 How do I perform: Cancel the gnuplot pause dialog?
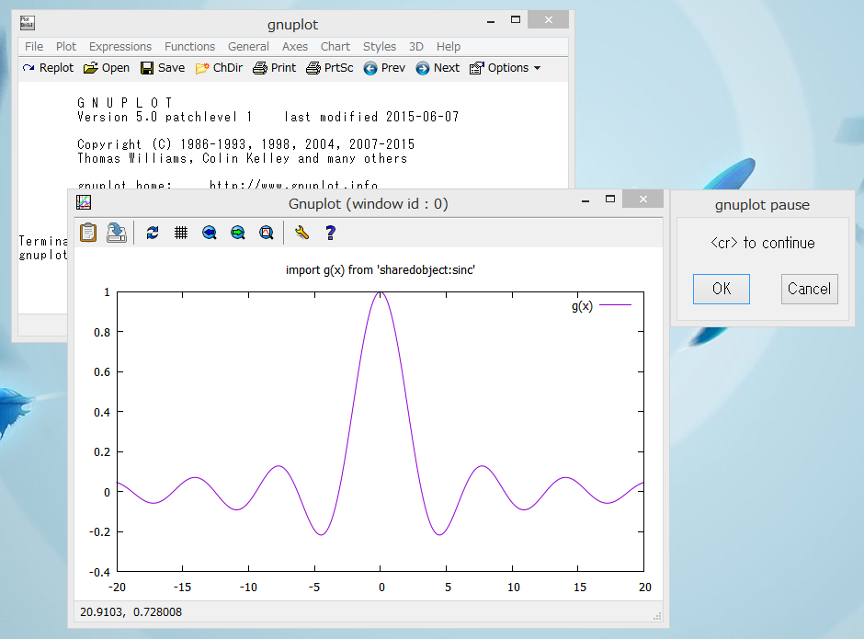(x=809, y=289)
